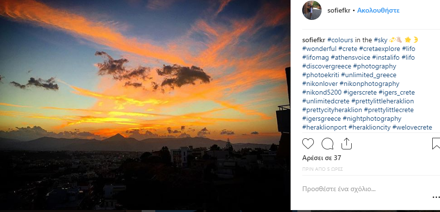This screenshot has height=212, width=440.
Task: Click the #welovecrete hashtag
Action: point(412,127)
